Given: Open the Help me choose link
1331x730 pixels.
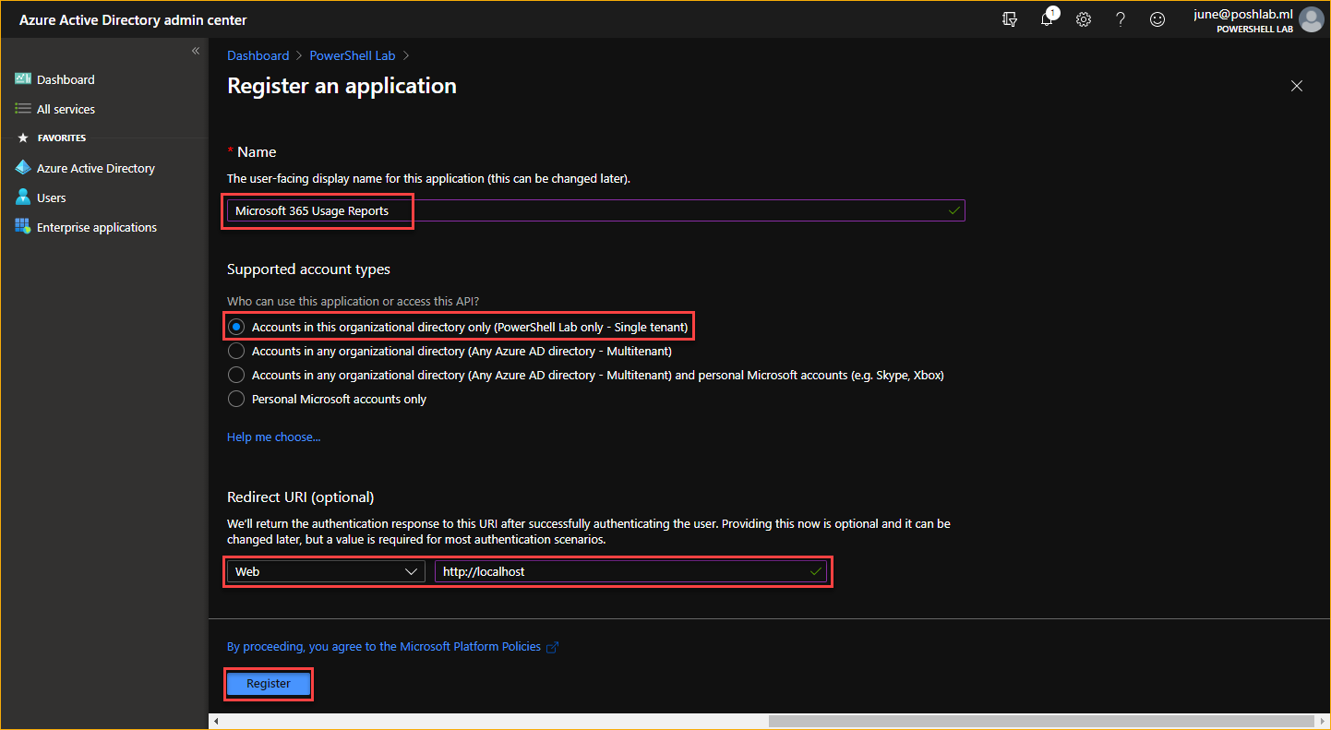Looking at the screenshot, I should [x=274, y=437].
